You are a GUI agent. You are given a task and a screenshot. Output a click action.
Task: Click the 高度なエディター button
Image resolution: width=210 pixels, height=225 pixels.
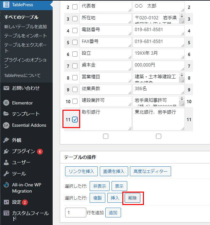coord(150,171)
